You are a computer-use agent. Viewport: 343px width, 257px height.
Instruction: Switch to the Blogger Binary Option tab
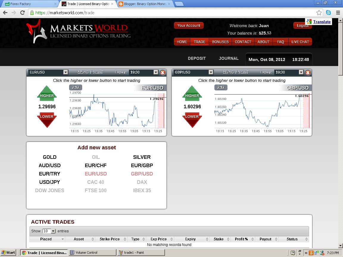[145, 4]
